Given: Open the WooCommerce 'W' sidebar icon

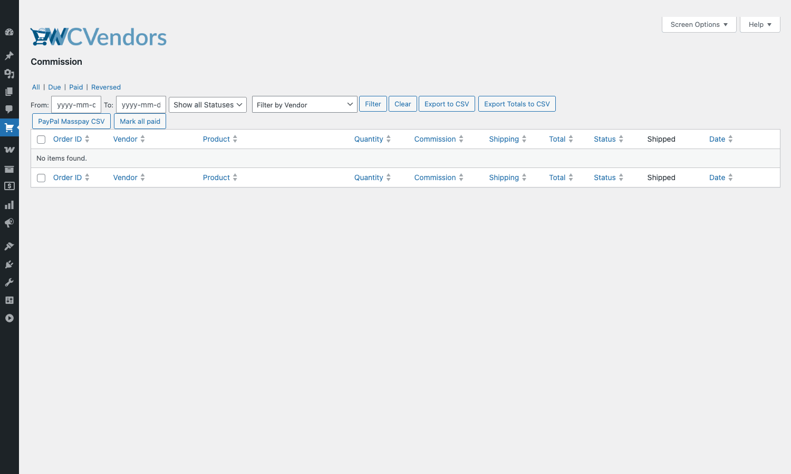Looking at the screenshot, I should [9, 150].
